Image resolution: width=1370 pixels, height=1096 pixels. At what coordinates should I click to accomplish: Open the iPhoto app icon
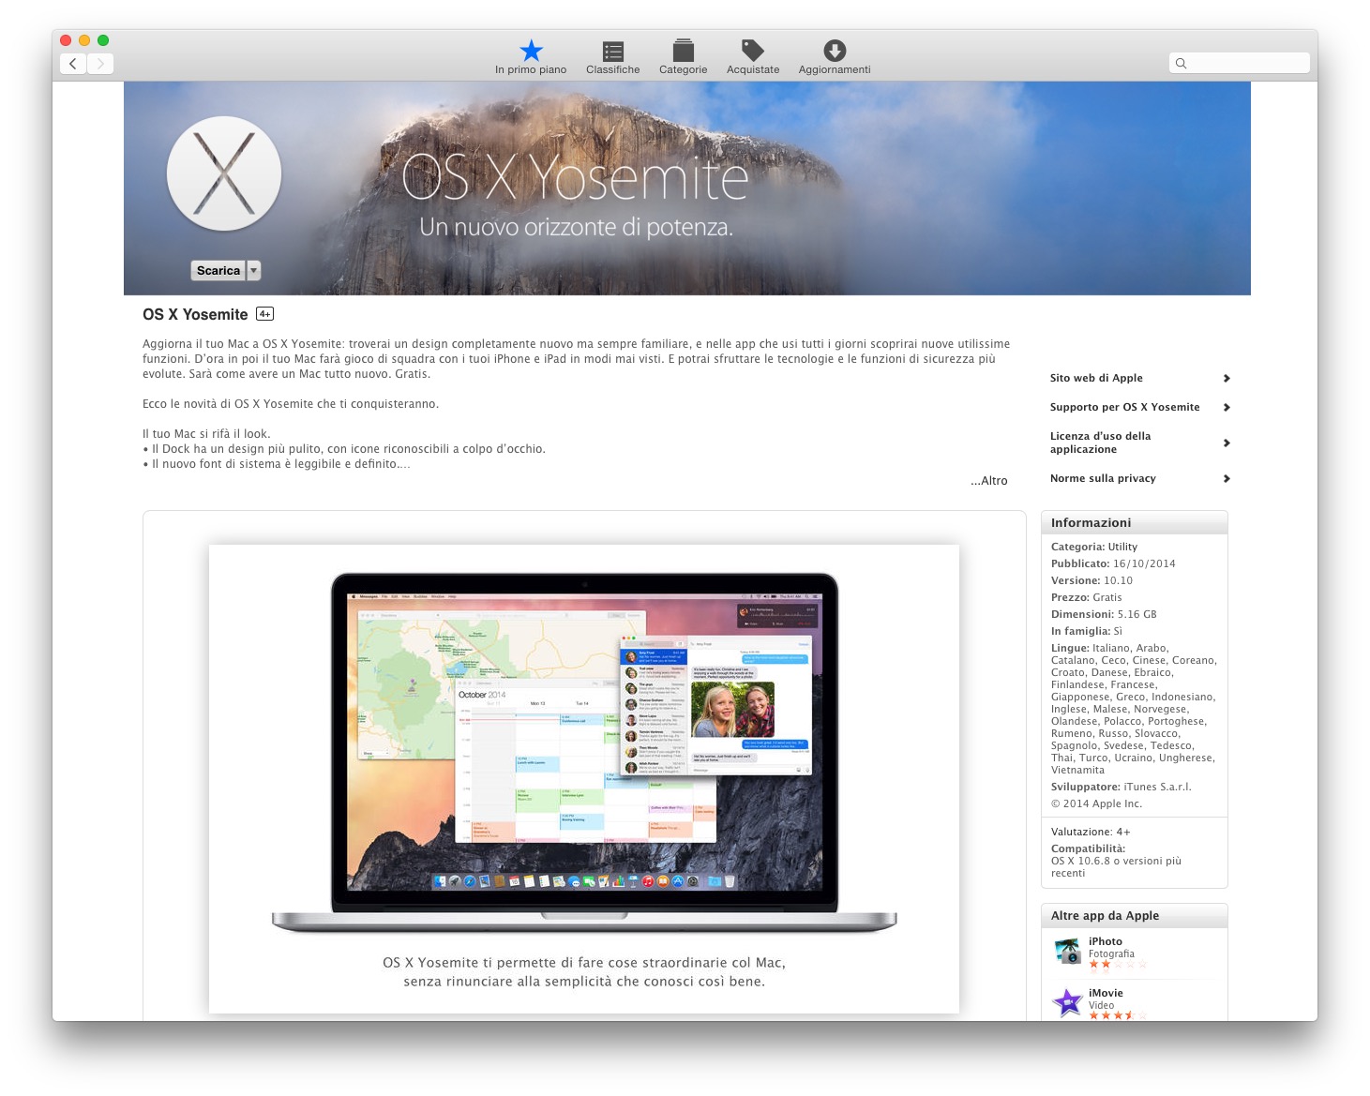point(1068,951)
